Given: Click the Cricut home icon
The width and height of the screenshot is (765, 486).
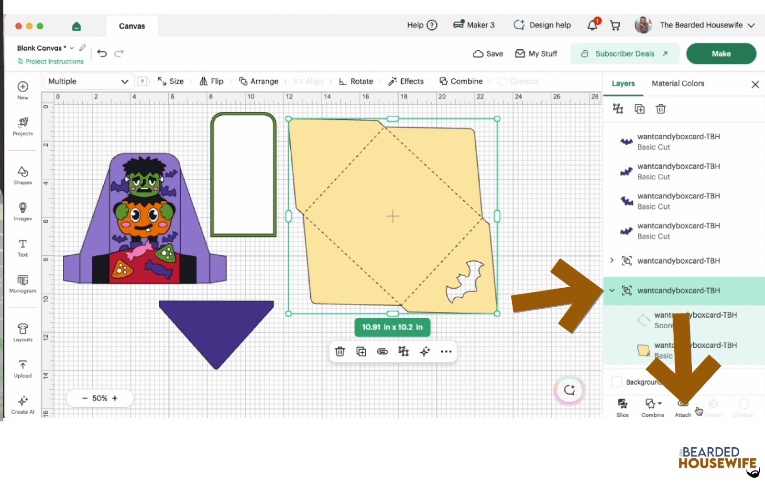Looking at the screenshot, I should [76, 26].
